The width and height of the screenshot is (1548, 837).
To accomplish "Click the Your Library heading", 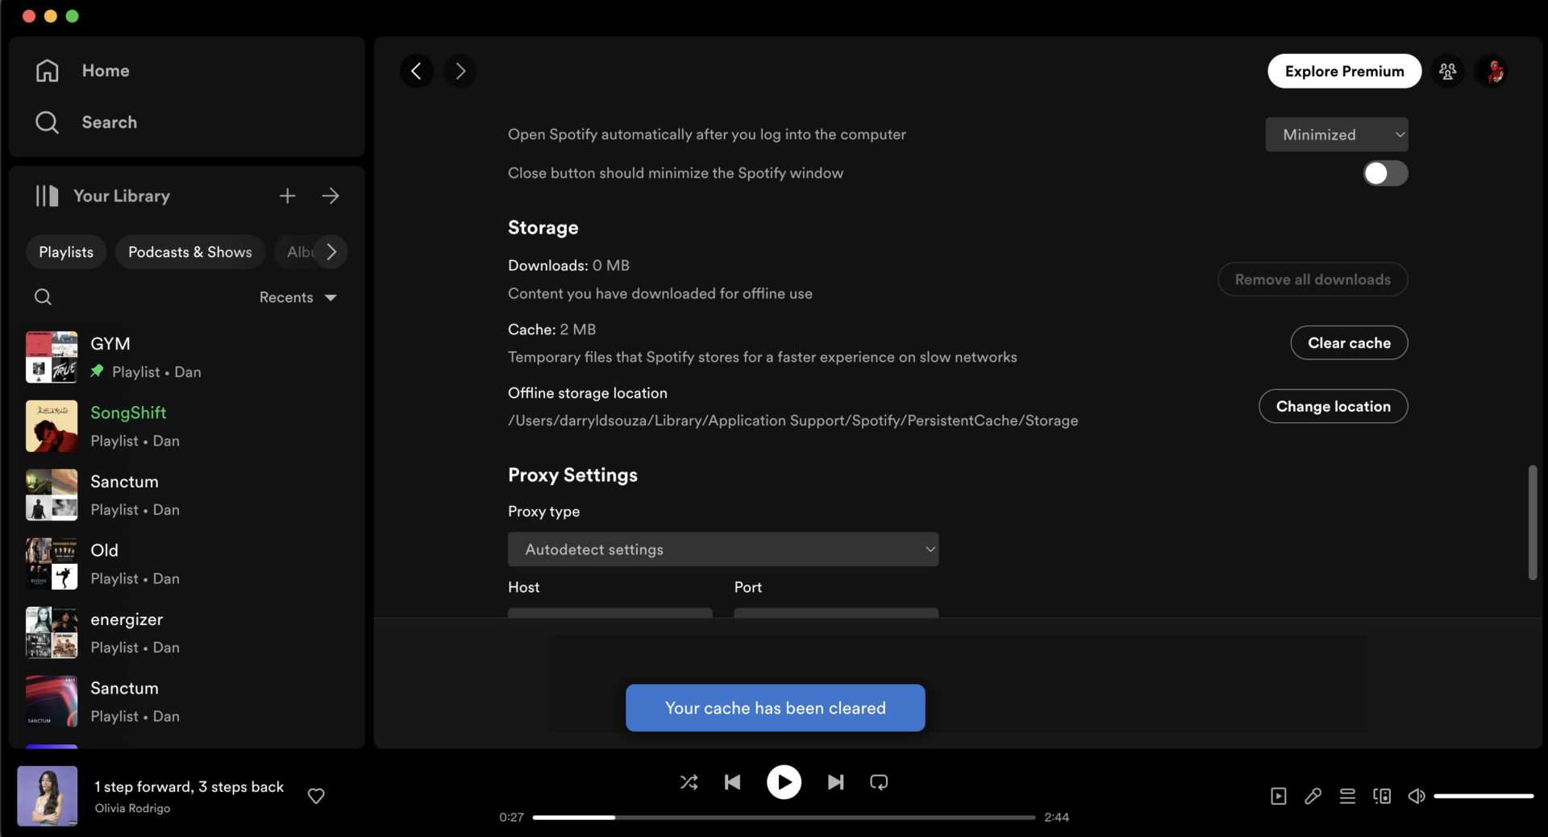I will click(x=122, y=196).
